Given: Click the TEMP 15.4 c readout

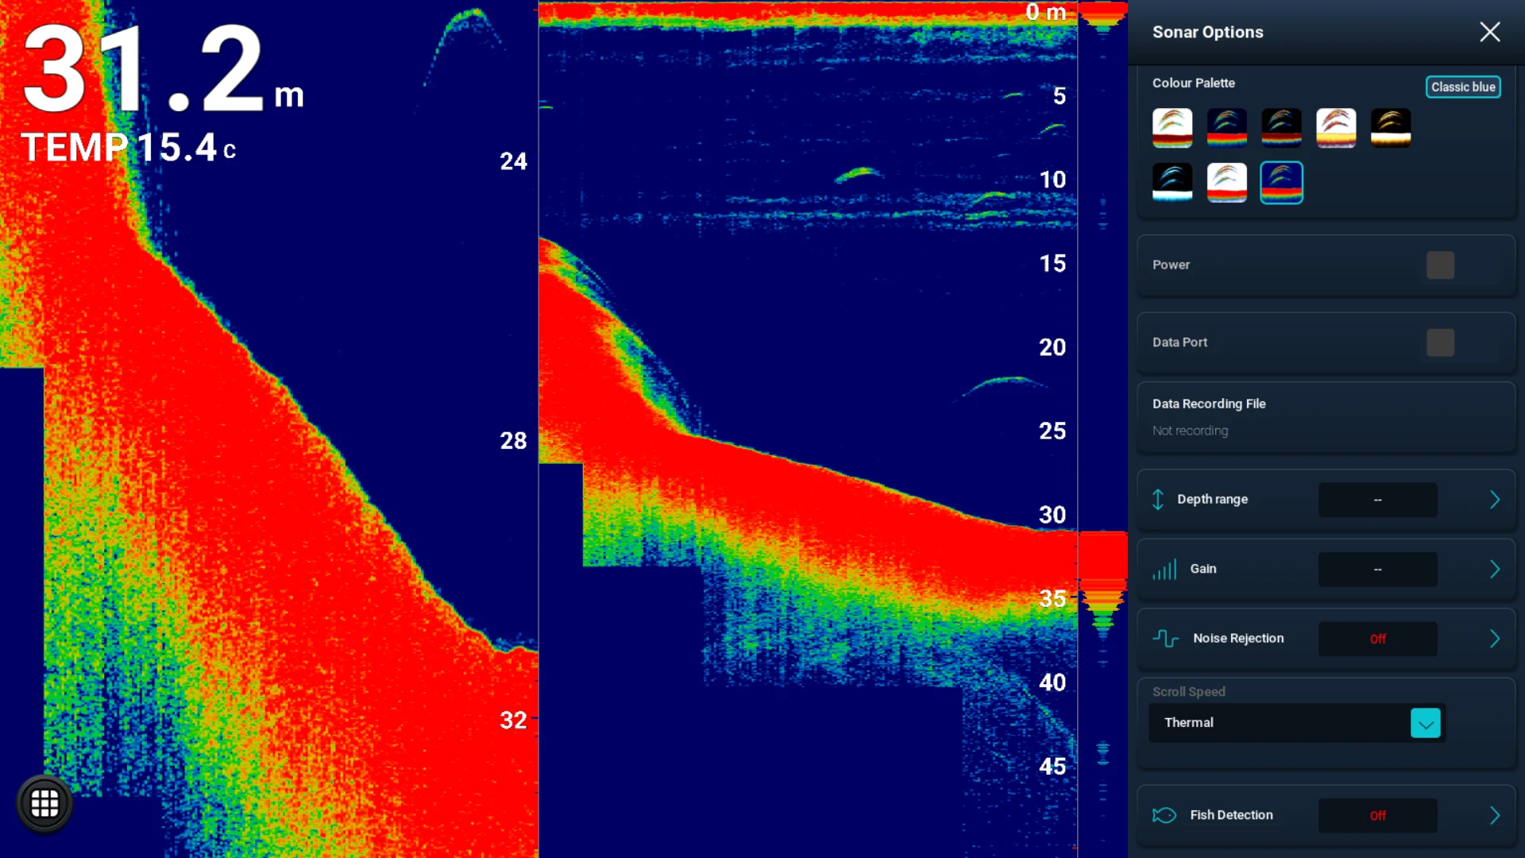Looking at the screenshot, I should point(129,148).
